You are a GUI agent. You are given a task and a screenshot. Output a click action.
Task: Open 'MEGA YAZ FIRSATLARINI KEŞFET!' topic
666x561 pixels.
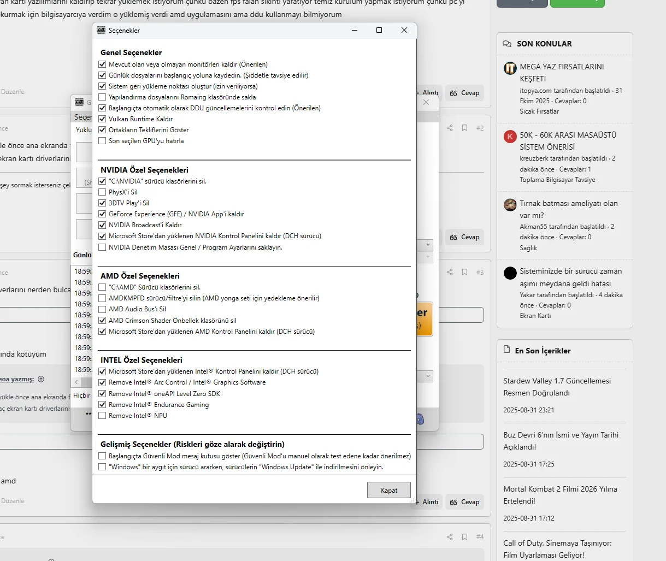click(x=562, y=73)
